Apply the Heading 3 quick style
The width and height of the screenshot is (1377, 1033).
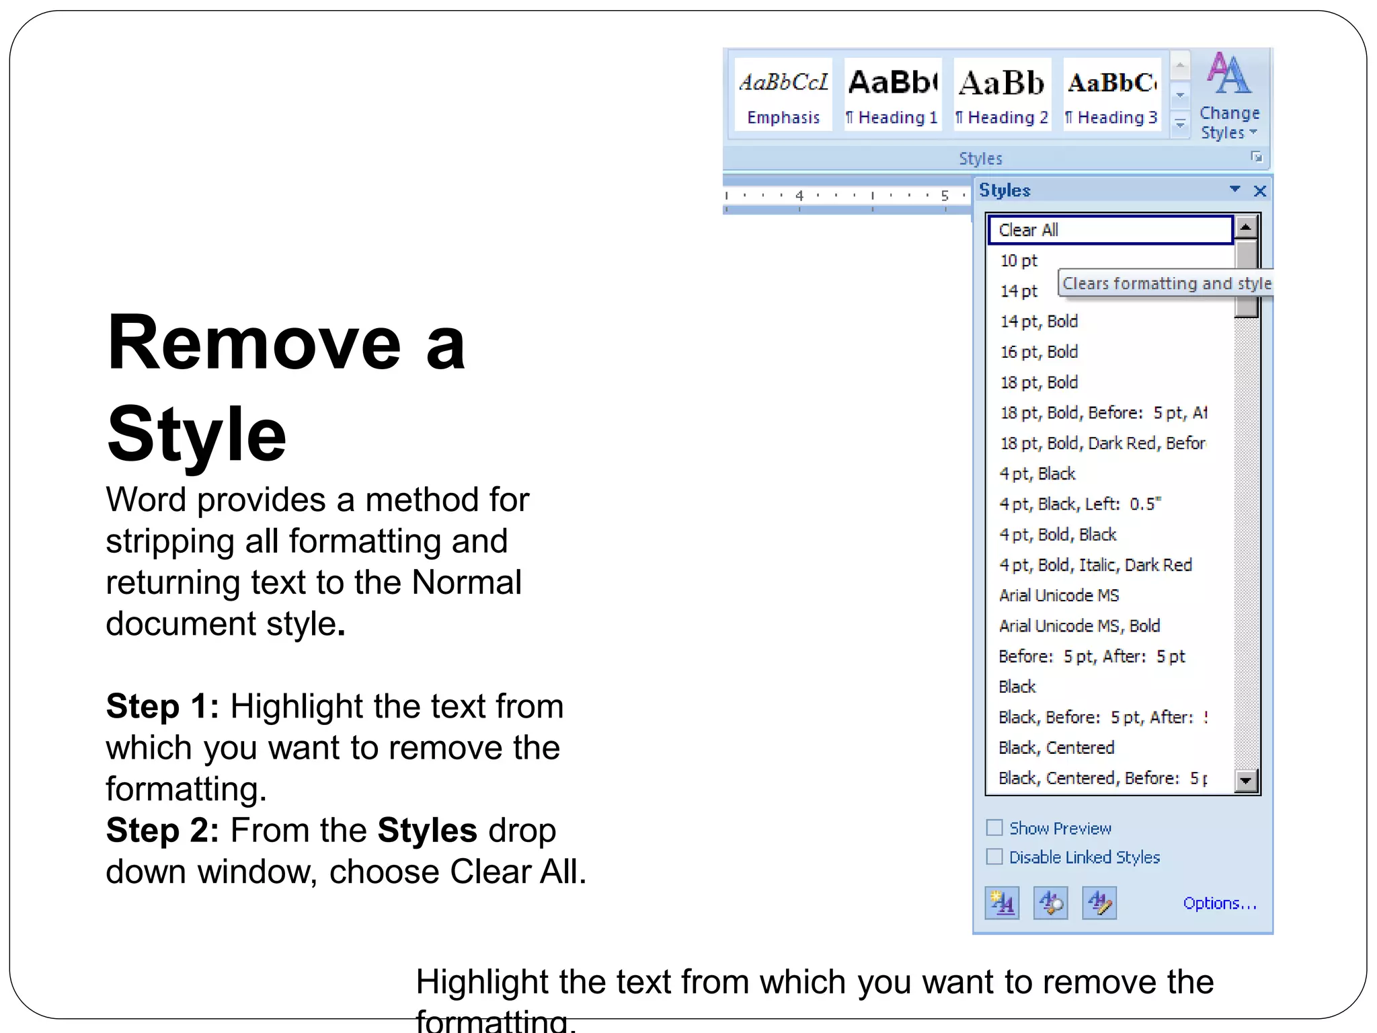(x=1111, y=94)
